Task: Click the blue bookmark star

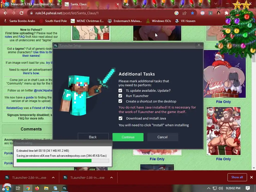Action: point(192,13)
